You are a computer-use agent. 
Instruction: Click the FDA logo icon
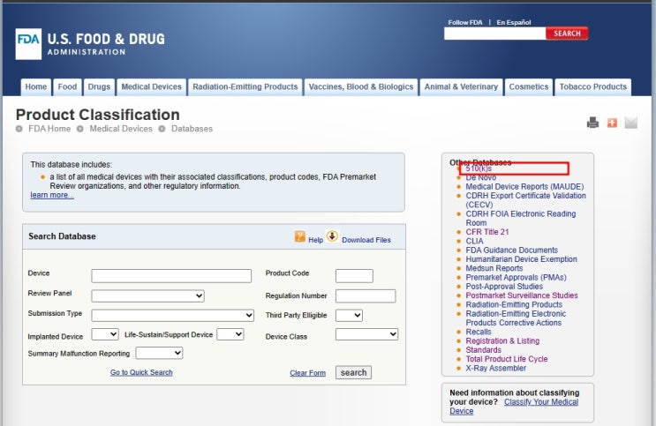28,44
